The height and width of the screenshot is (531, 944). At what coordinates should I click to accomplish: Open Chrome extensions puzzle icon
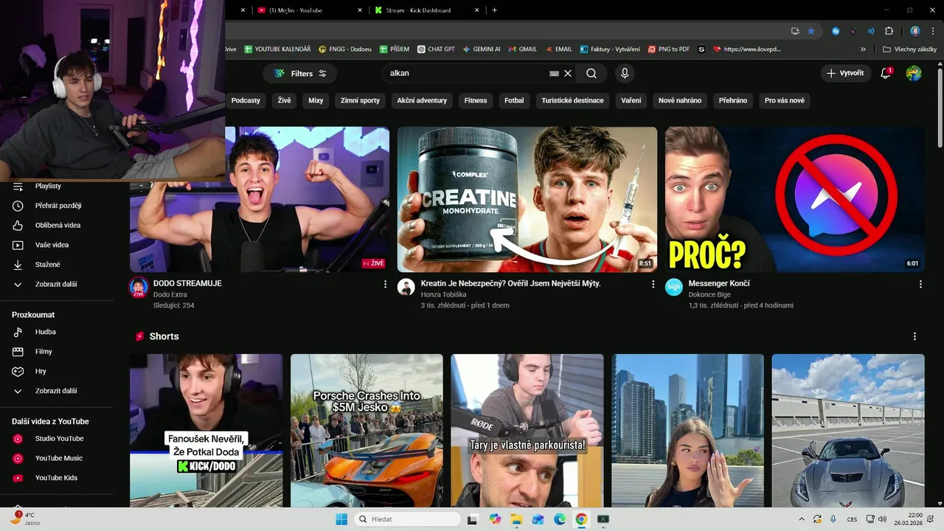tap(889, 31)
